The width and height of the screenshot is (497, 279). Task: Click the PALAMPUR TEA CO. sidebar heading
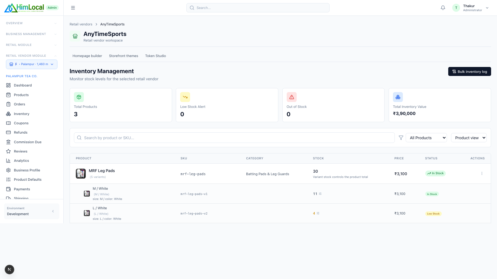[22, 76]
